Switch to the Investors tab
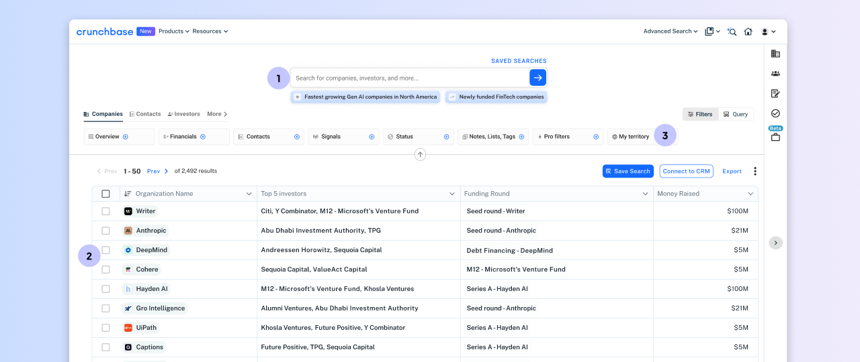The height and width of the screenshot is (362, 860). point(184,114)
